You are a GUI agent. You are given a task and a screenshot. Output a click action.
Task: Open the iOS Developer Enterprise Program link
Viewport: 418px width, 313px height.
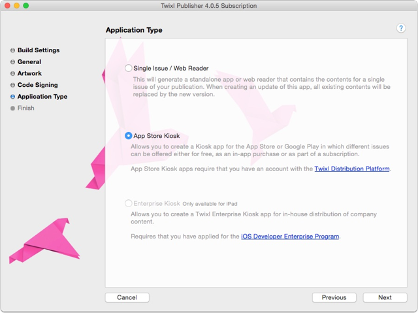[290, 237]
